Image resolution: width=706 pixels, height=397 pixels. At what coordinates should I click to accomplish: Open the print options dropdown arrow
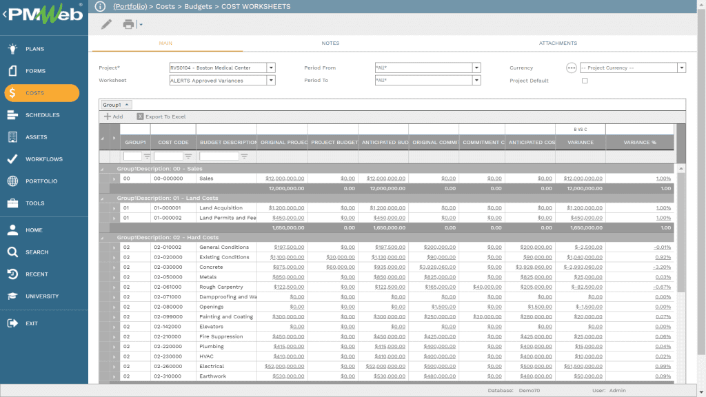point(141,25)
